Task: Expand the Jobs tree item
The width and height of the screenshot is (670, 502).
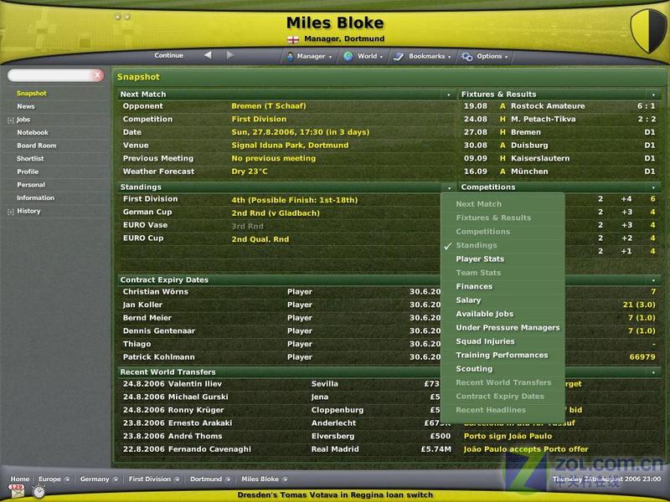Action: coord(11,120)
